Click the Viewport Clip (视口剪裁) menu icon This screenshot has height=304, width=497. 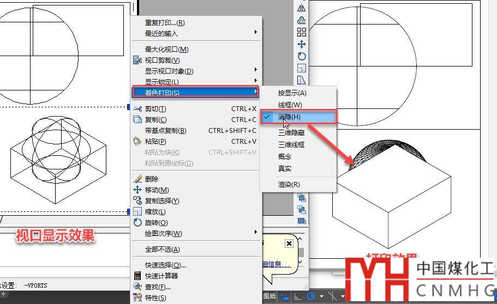click(x=137, y=60)
